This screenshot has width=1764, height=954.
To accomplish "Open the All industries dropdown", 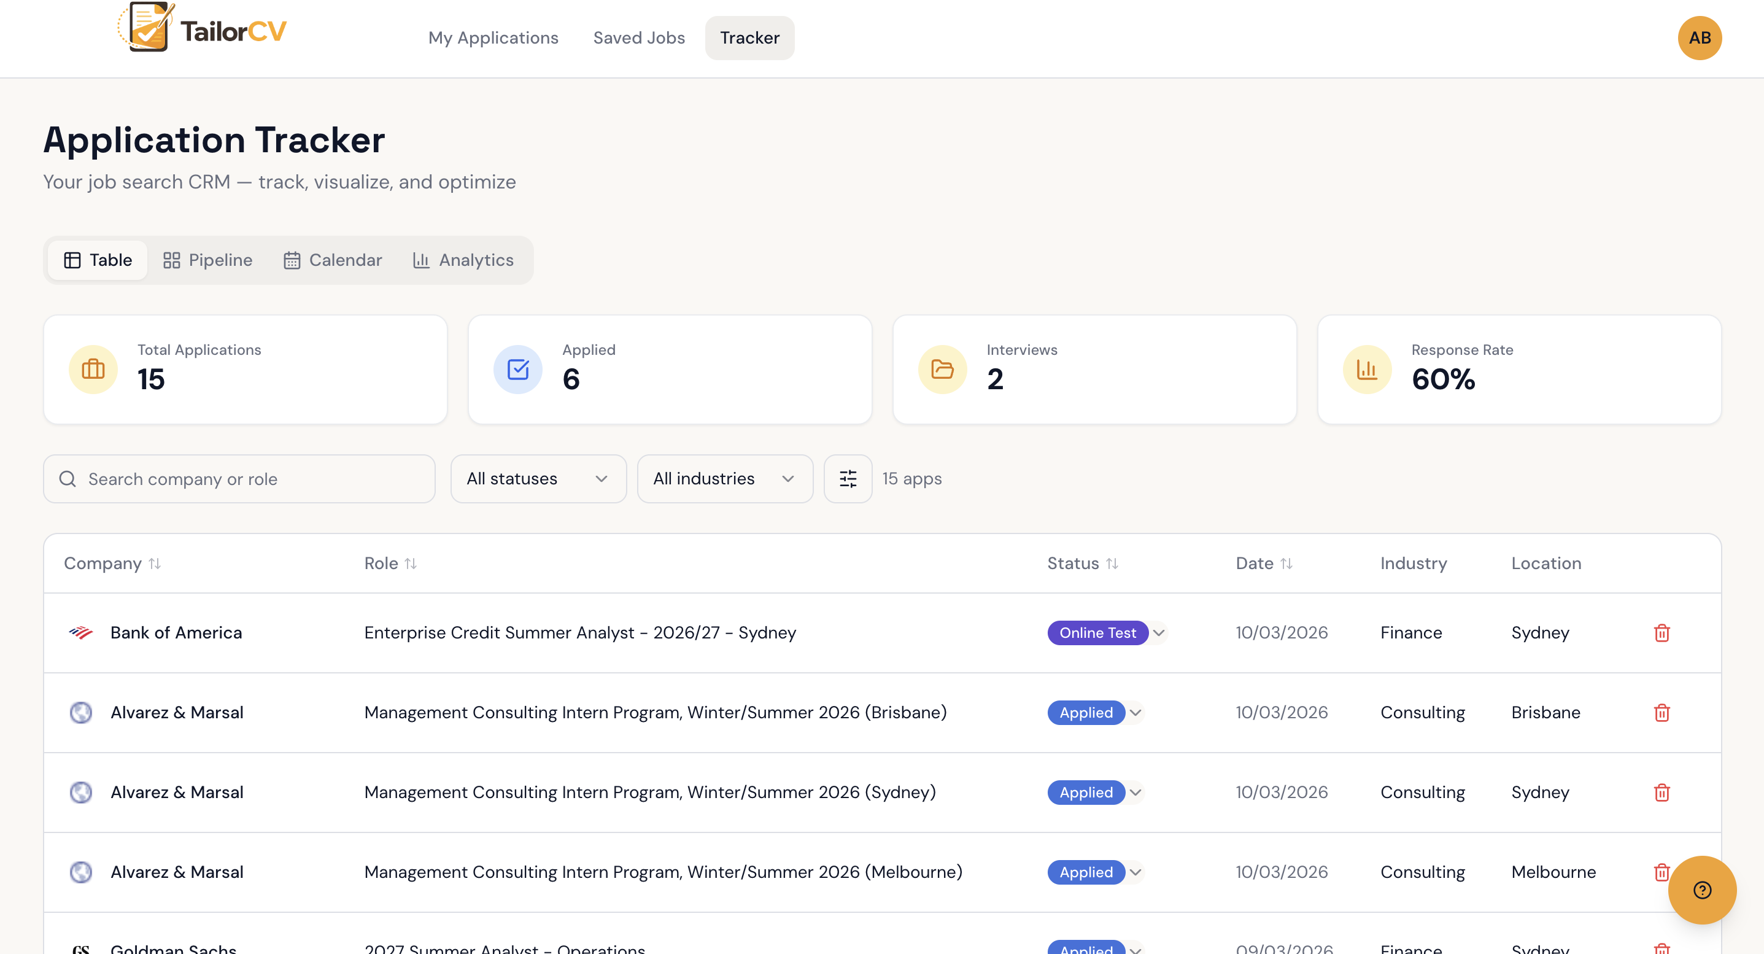I will 724,479.
